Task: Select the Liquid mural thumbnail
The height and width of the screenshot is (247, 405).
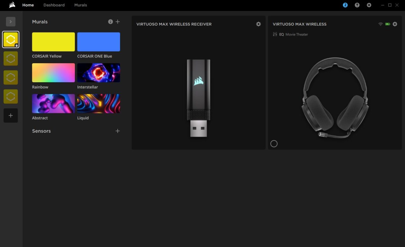Action: pyautogui.click(x=99, y=103)
